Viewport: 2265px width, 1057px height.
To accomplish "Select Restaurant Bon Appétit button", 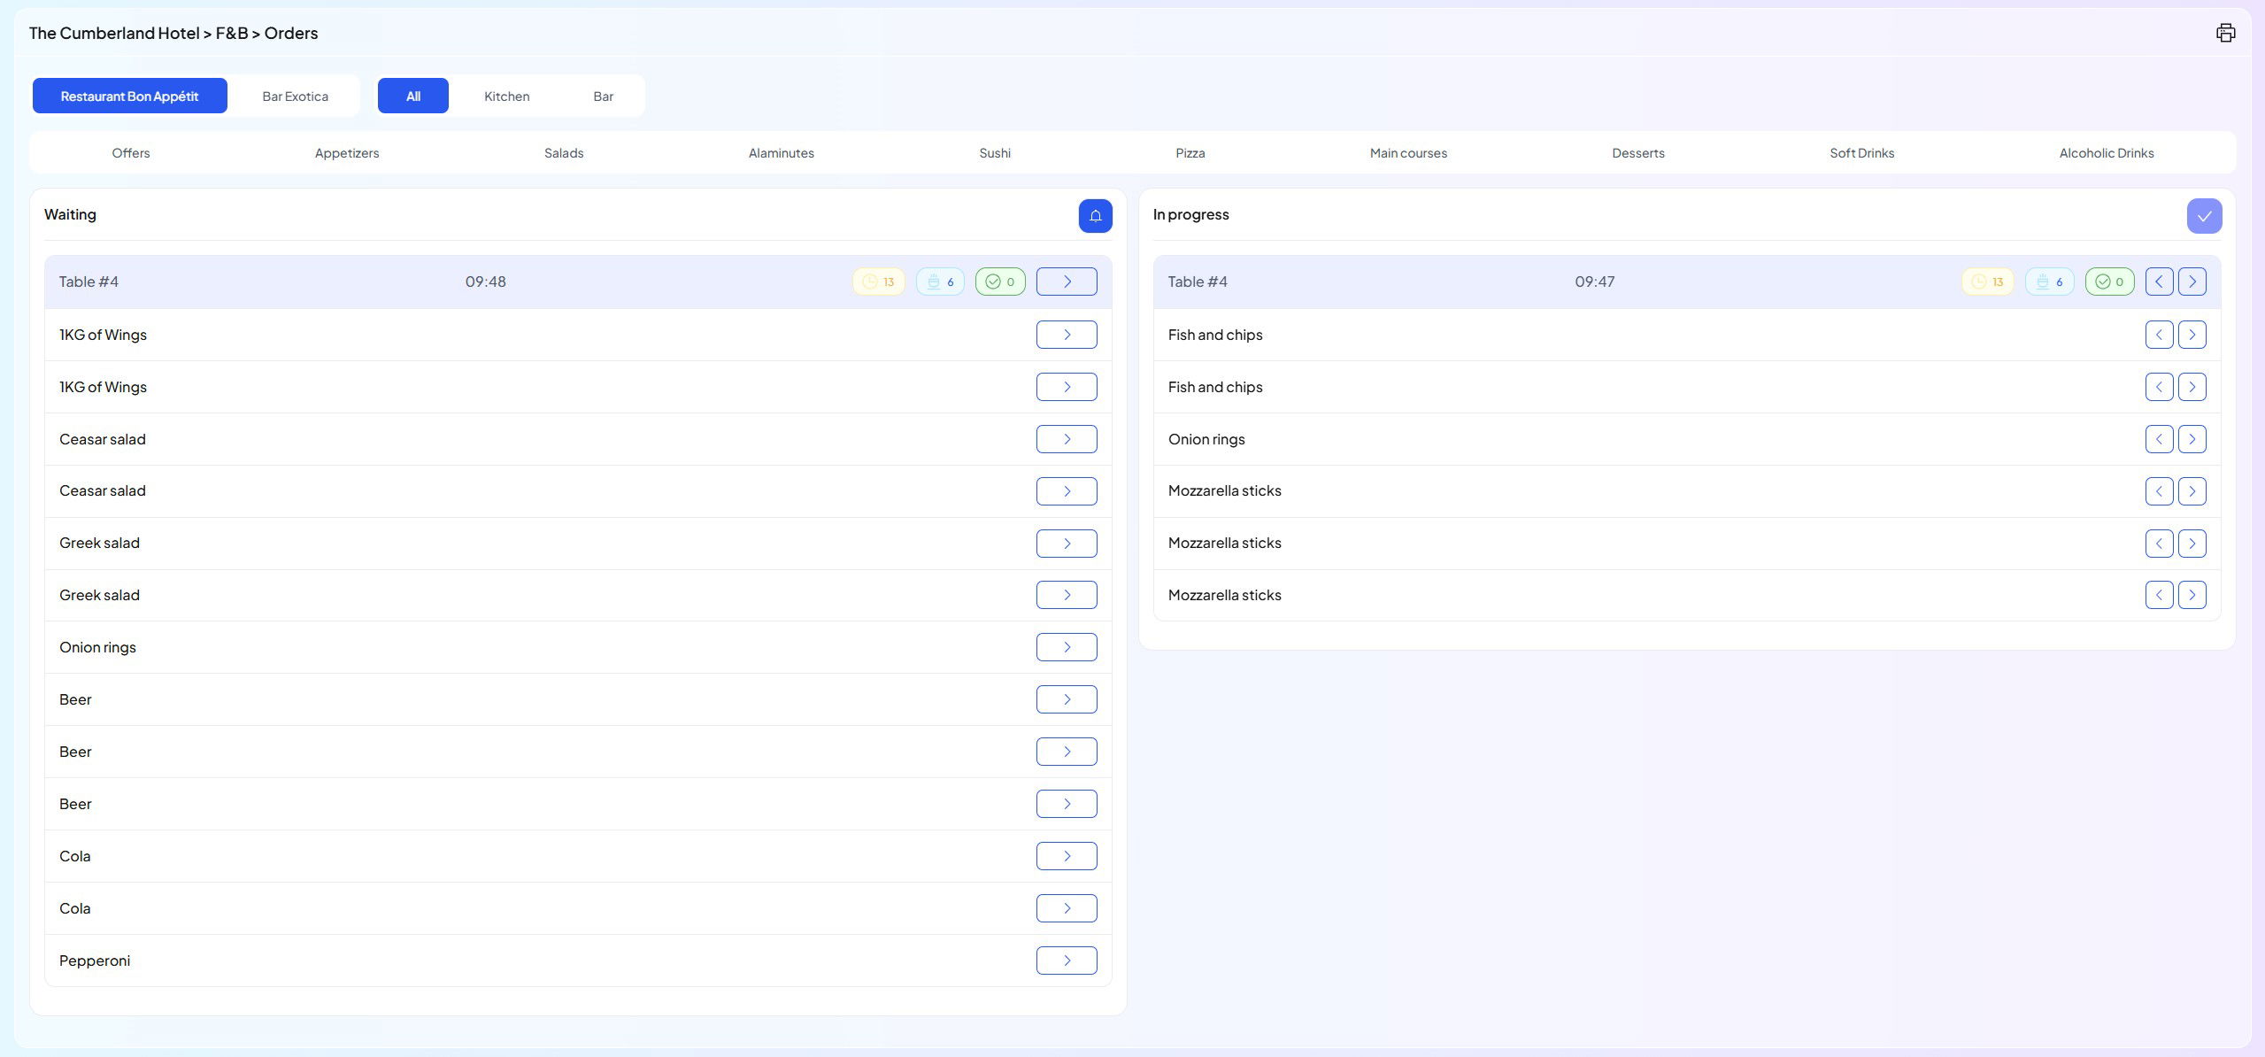I will 129,96.
